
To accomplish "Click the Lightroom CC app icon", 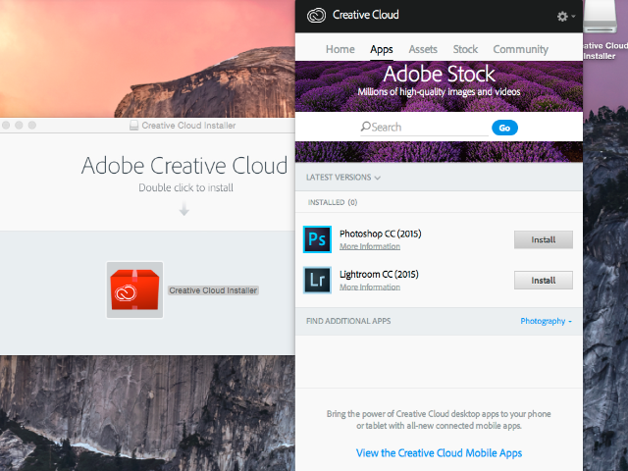I will (318, 280).
